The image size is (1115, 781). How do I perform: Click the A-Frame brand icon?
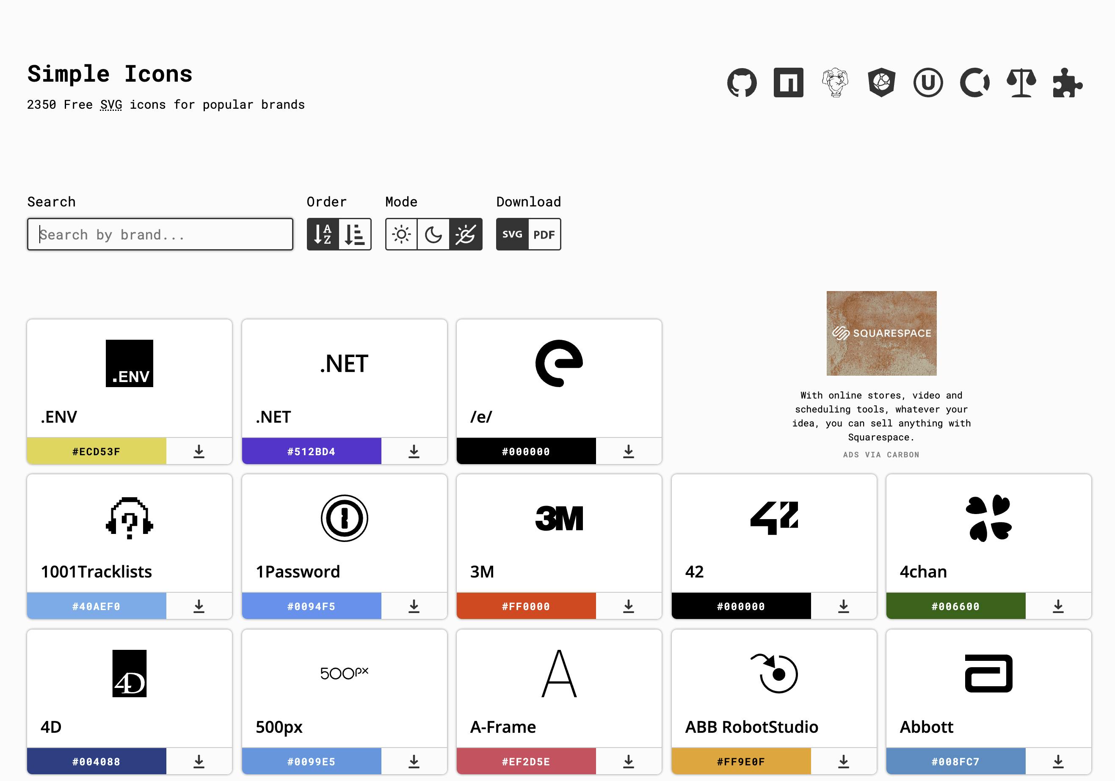pos(559,674)
